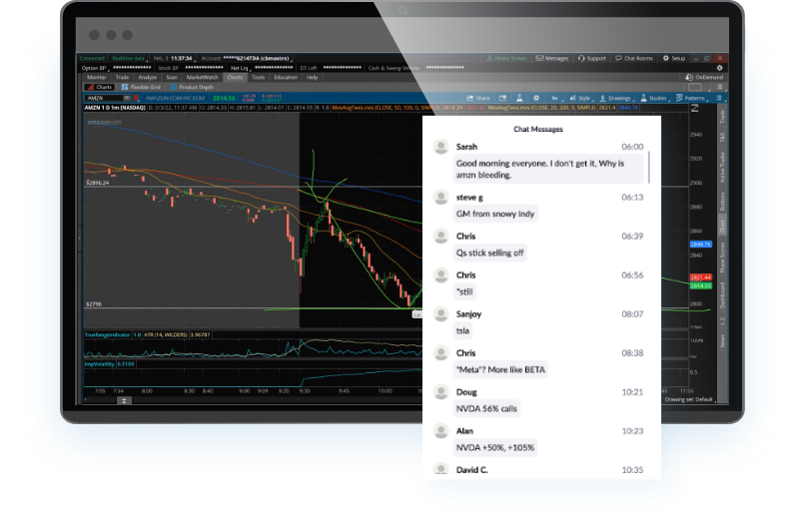Click the beaker quick study icon

[519, 98]
